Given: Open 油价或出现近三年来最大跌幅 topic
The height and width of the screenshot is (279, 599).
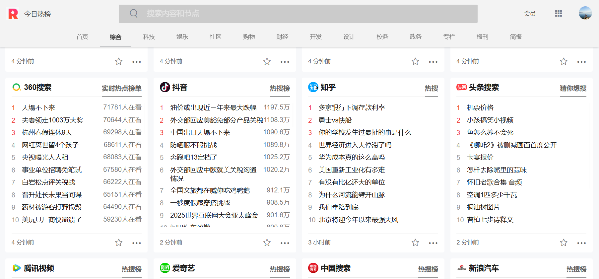Looking at the screenshot, I should click(213, 107).
